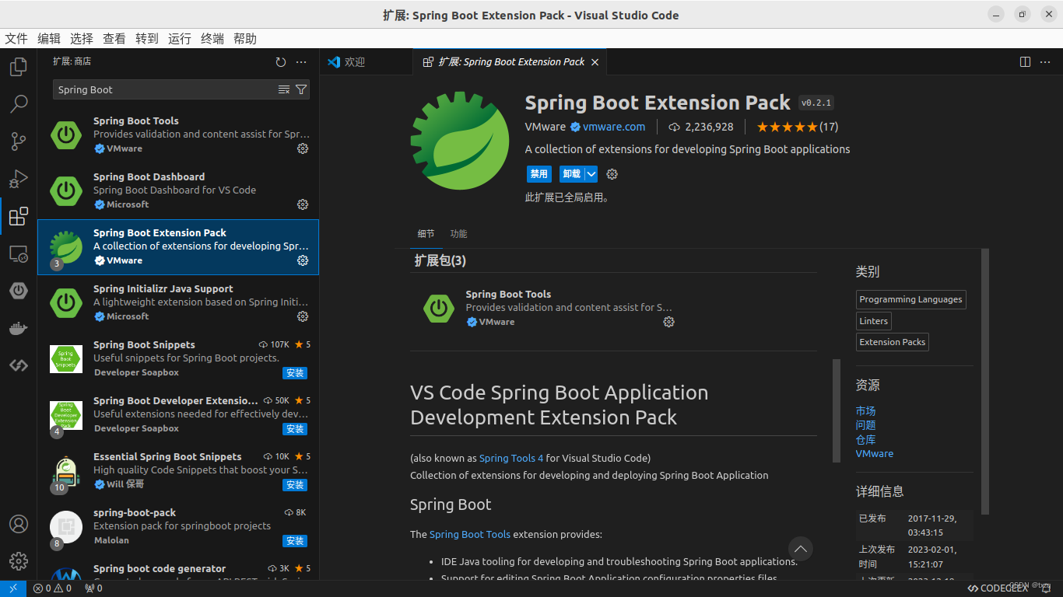Open the 帮助 (Help) menu
The height and width of the screenshot is (597, 1063).
click(x=245, y=39)
